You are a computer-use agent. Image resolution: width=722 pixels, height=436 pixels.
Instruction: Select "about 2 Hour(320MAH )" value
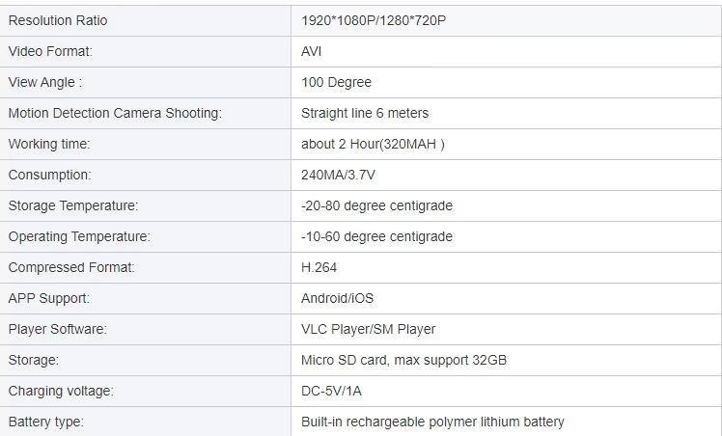(x=373, y=144)
